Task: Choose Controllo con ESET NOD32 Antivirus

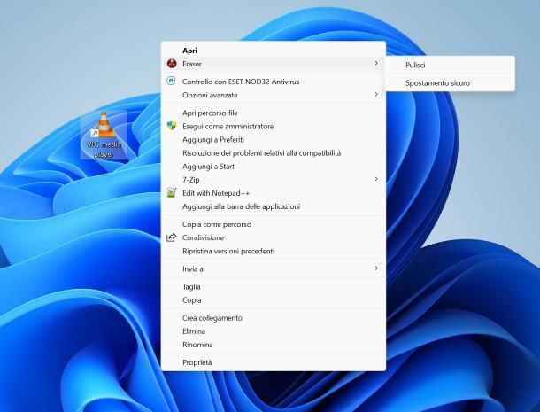Action: tap(274, 82)
